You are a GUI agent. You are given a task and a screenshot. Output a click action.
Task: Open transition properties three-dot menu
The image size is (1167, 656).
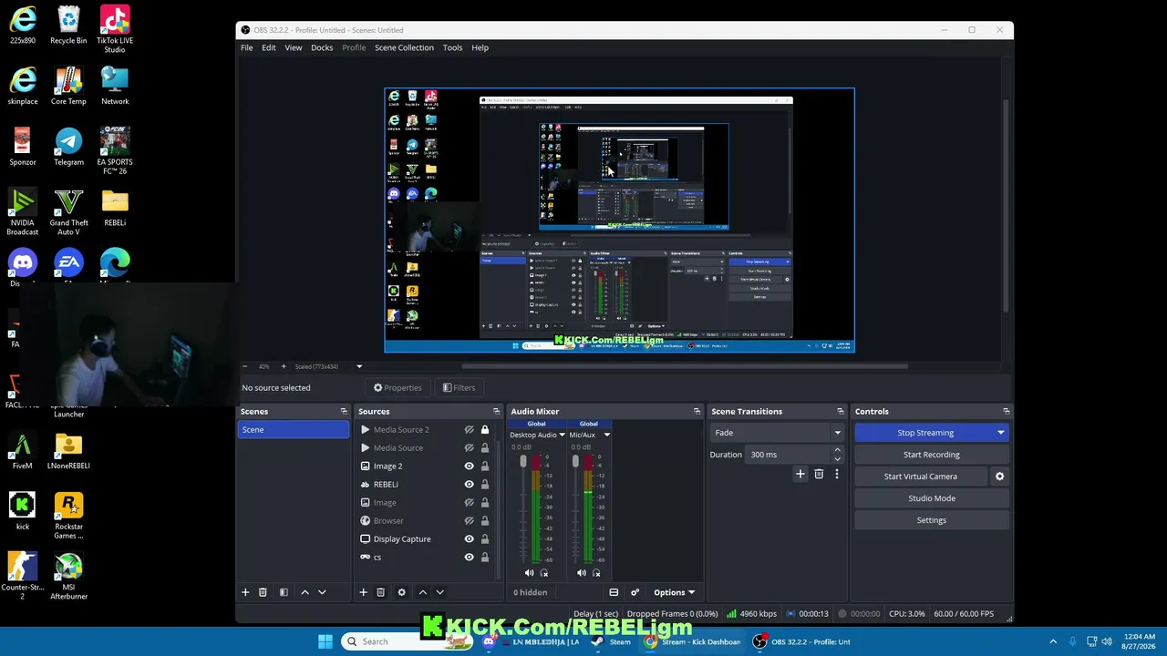pos(836,474)
